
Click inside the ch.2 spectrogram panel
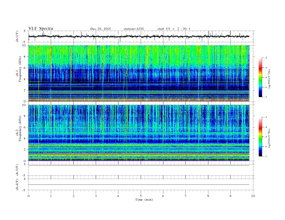click(139, 133)
